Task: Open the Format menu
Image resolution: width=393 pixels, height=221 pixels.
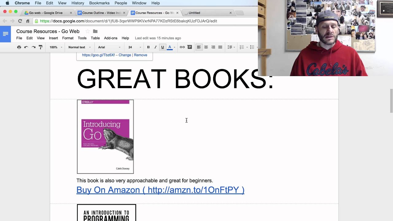Action: click(x=68, y=38)
